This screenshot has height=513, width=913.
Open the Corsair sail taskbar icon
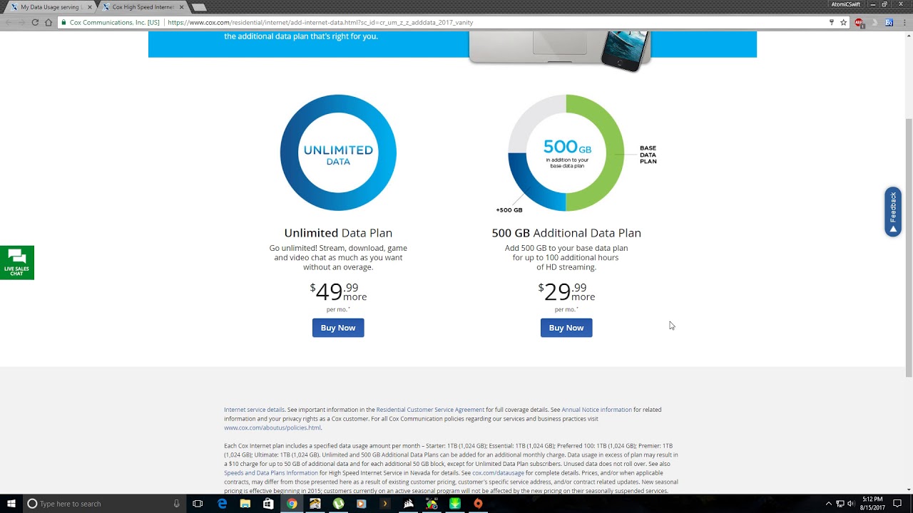tap(409, 504)
